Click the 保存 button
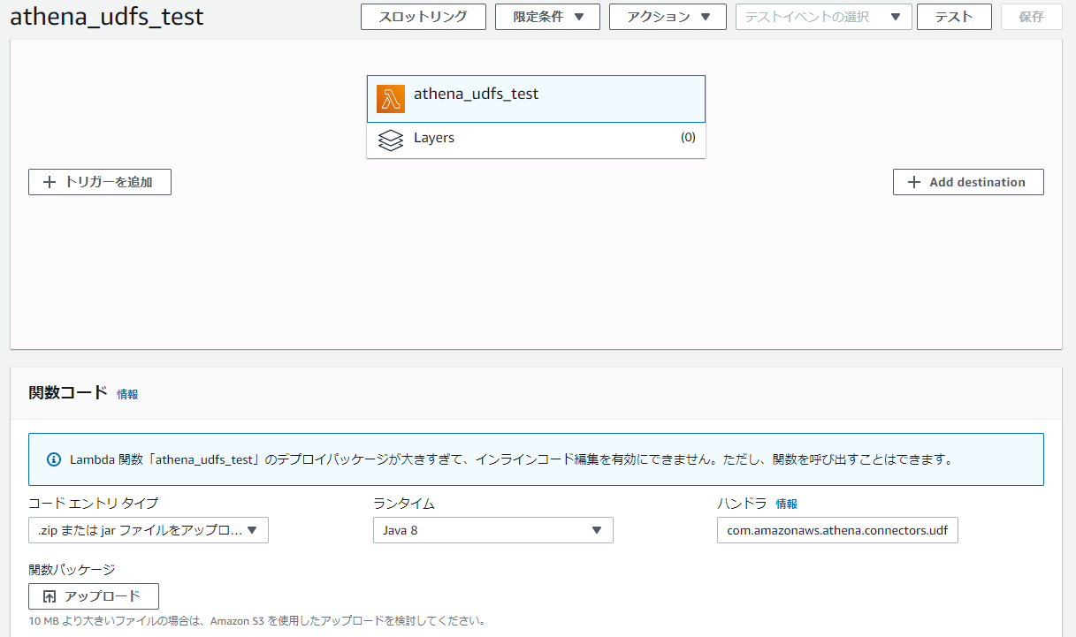The image size is (1076, 637). (x=1031, y=16)
